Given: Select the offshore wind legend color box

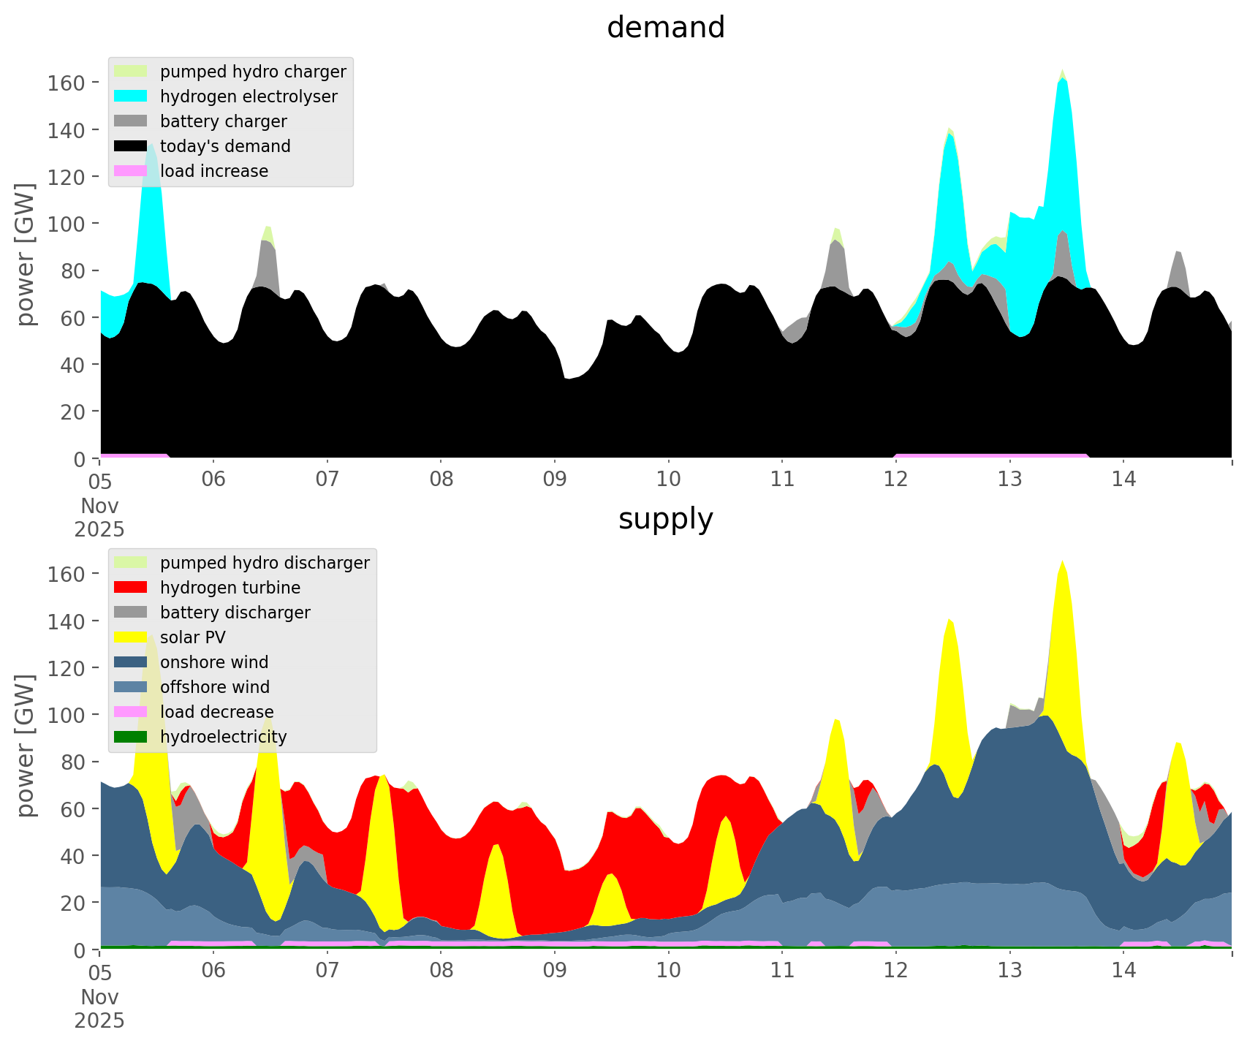Looking at the screenshot, I should pyautogui.click(x=131, y=687).
